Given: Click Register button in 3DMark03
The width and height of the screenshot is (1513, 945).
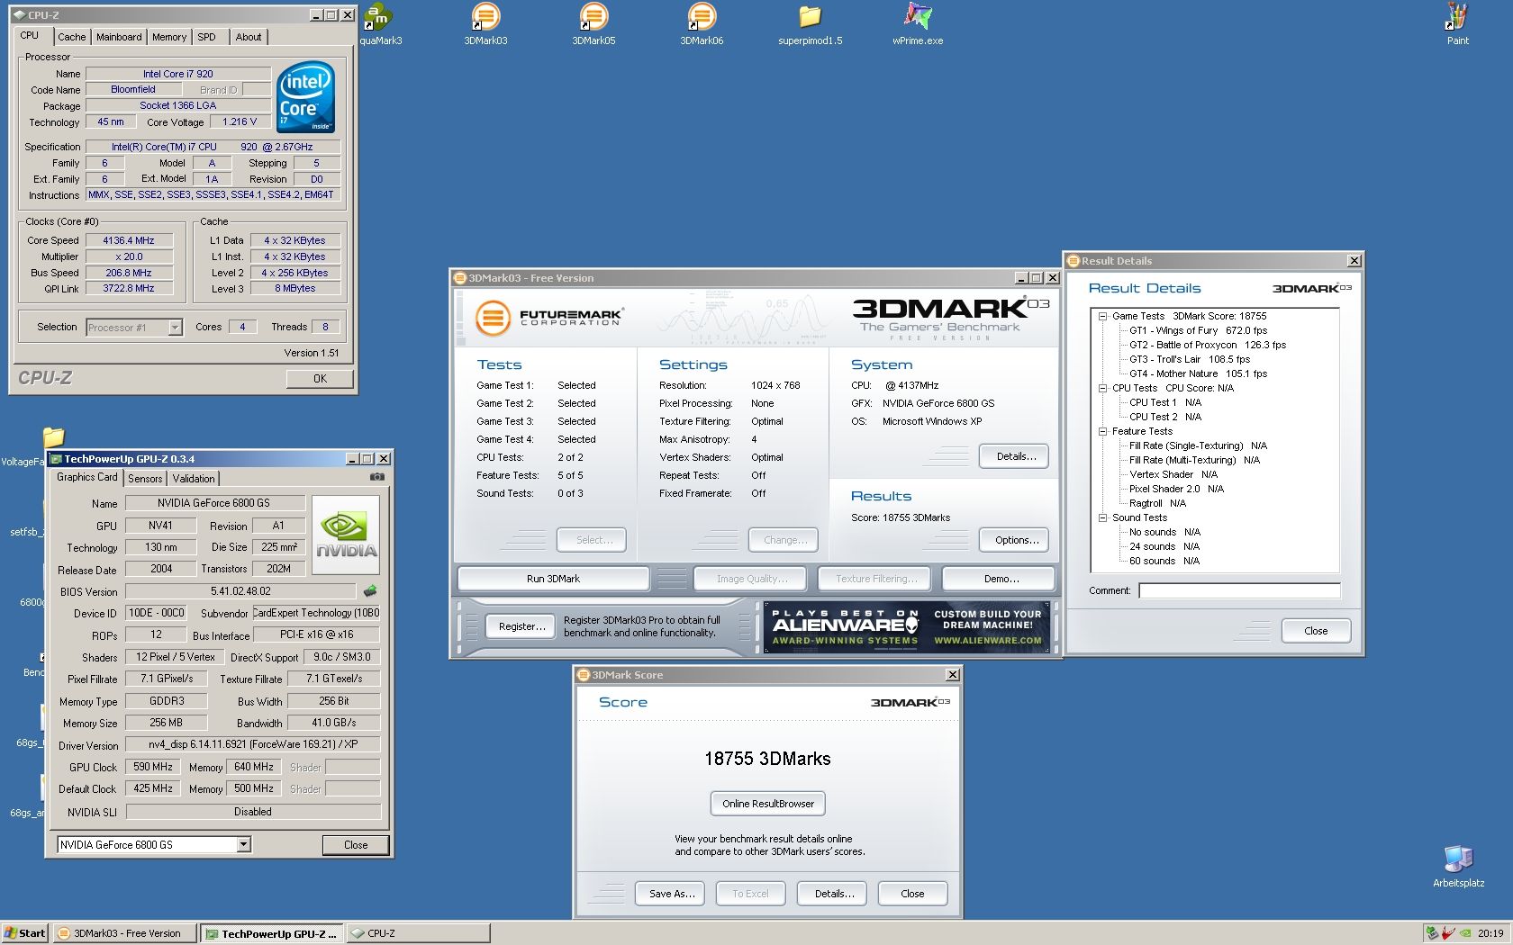Looking at the screenshot, I should pos(521,626).
